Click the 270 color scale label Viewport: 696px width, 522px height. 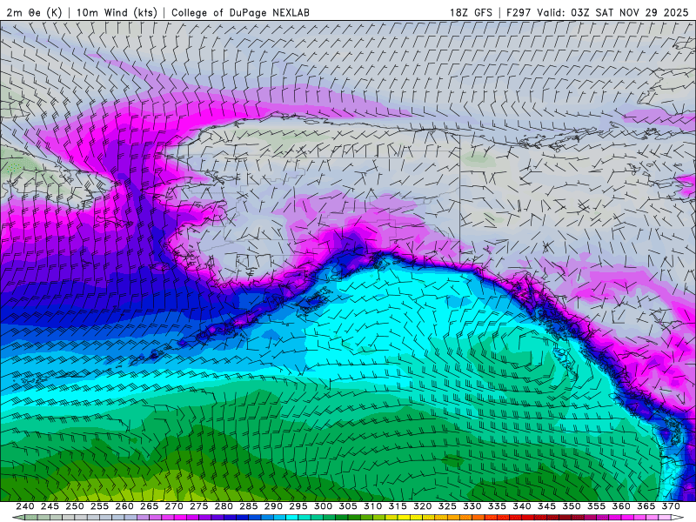click(174, 506)
